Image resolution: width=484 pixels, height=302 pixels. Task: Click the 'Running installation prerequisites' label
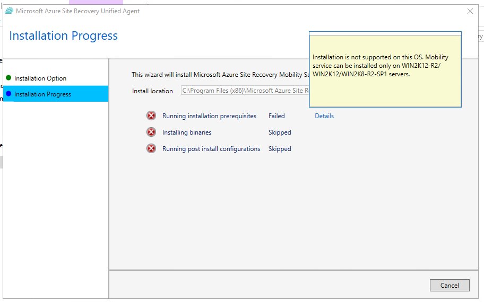[209, 116]
